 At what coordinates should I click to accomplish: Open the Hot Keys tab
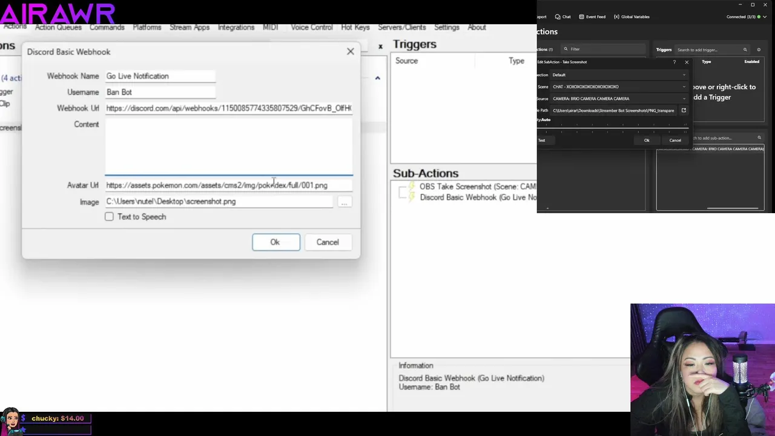coord(355,27)
